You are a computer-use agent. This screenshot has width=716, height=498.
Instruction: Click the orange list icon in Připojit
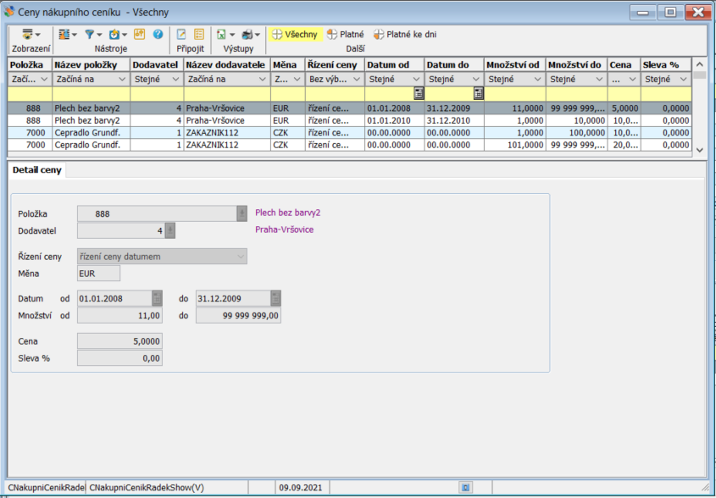(199, 35)
